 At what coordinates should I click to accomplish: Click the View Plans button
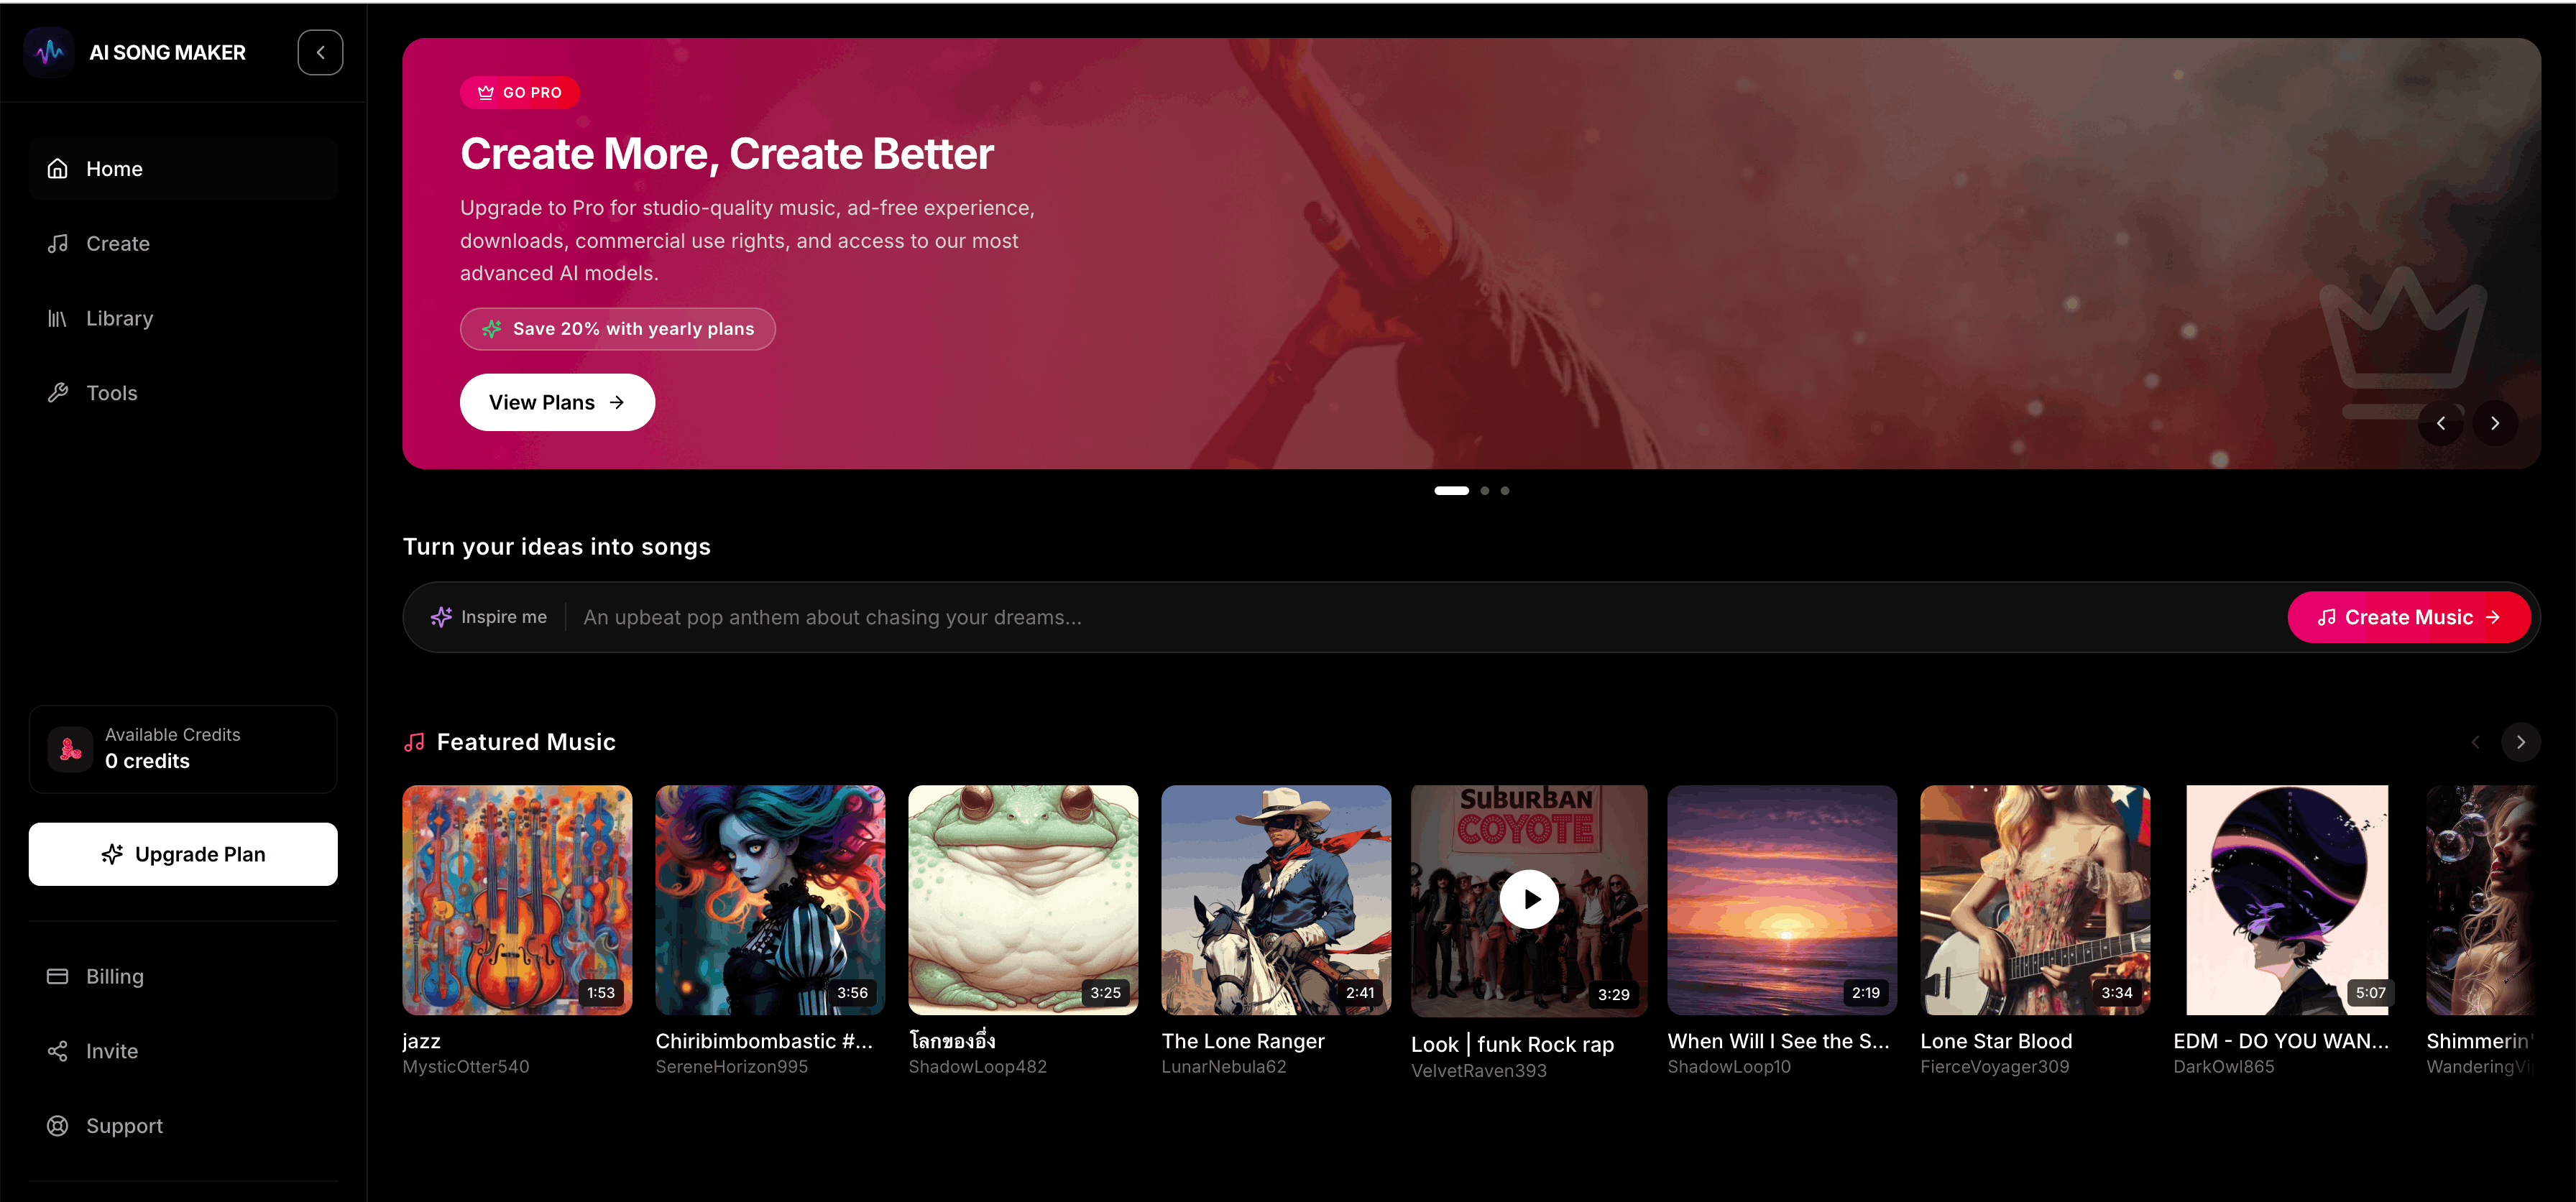coord(557,402)
